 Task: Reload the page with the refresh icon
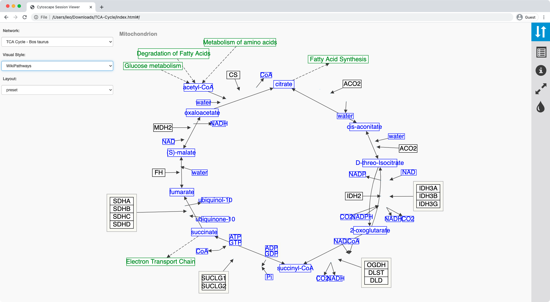[x=25, y=17]
